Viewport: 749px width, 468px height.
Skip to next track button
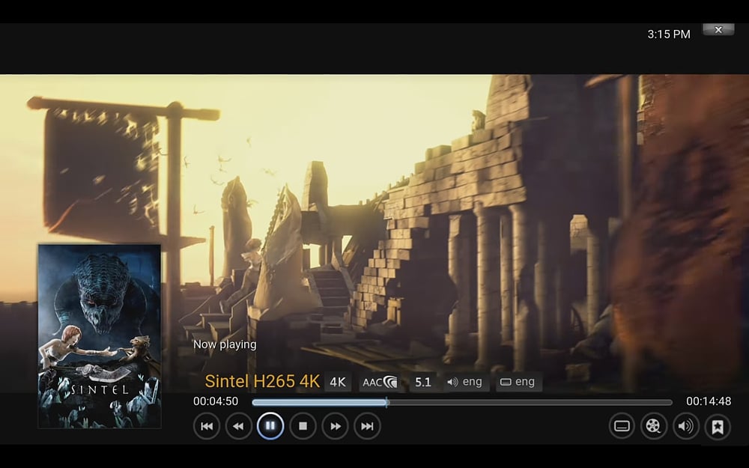[367, 426]
